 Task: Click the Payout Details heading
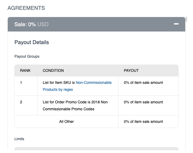tap(32, 42)
